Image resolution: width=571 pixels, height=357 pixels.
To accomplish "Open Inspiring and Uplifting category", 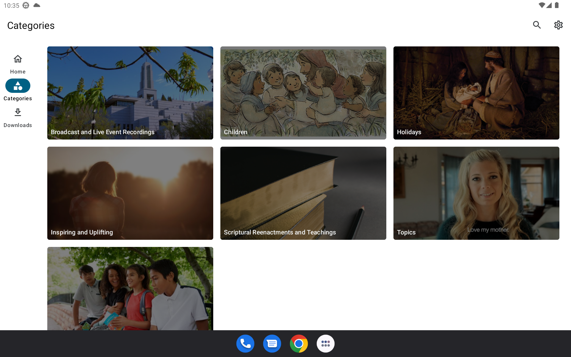I will click(130, 193).
